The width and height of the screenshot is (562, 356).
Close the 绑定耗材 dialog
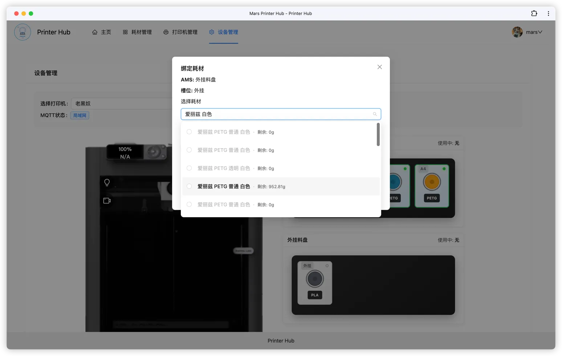[379, 67]
